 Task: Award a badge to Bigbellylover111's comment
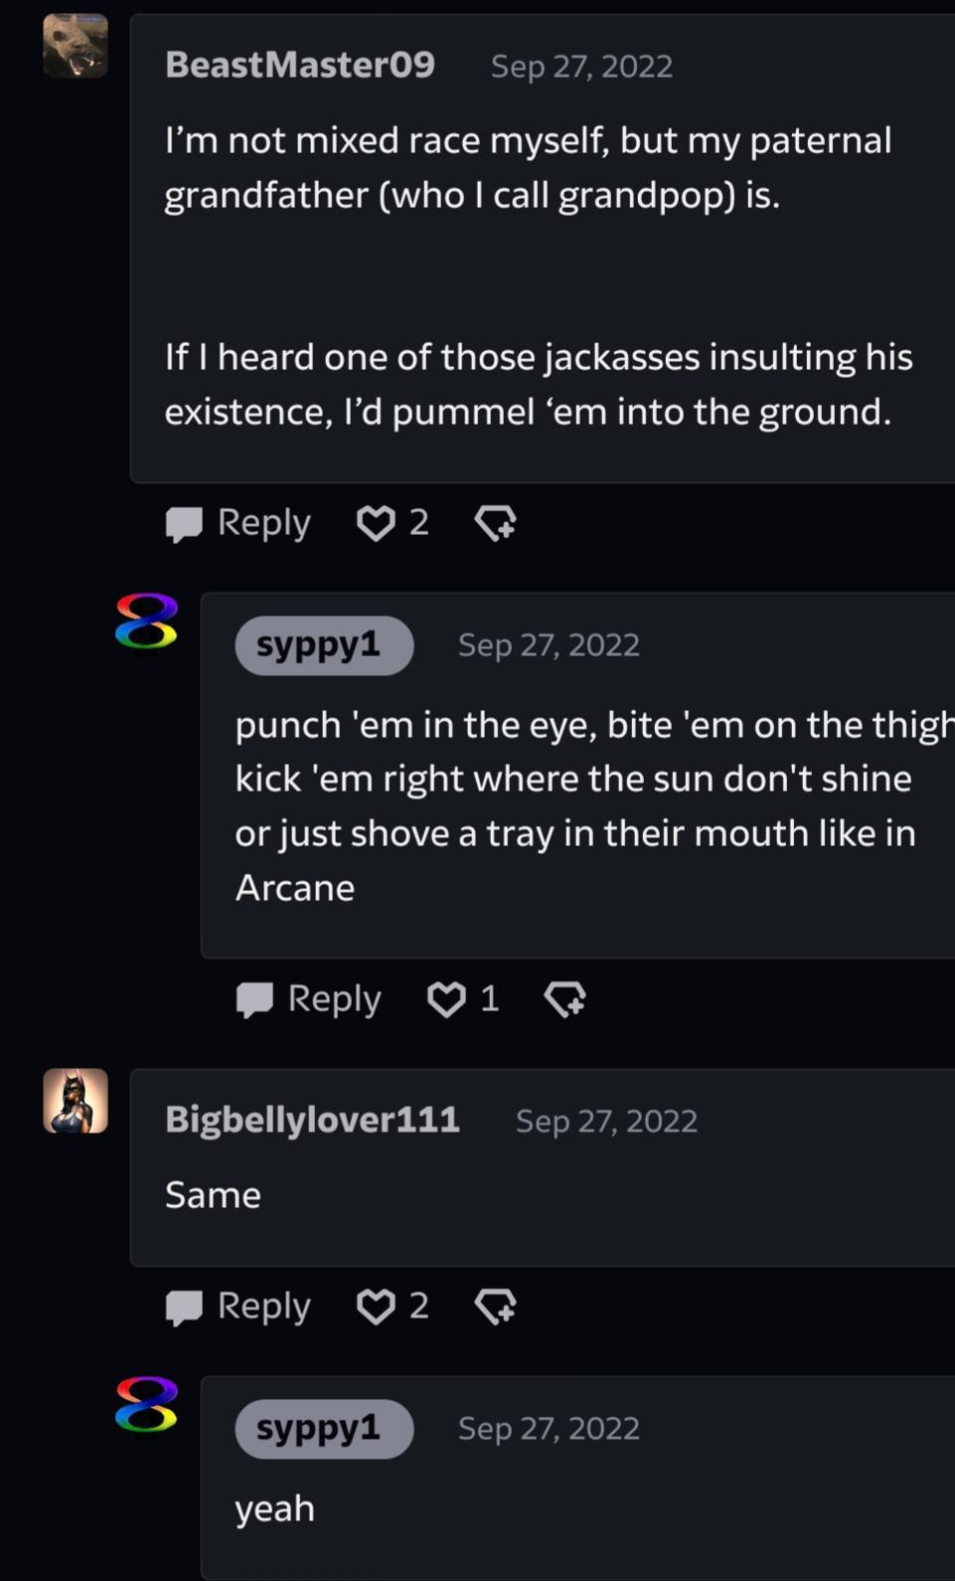pos(495,1307)
